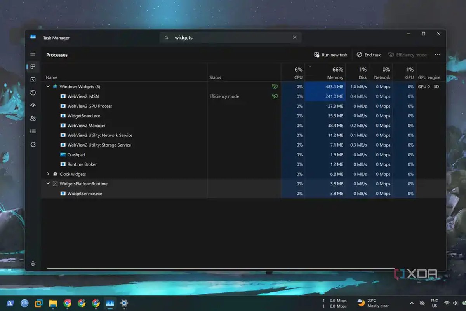Expand the Clock widgets group
The width and height of the screenshot is (466, 311).
(48, 174)
